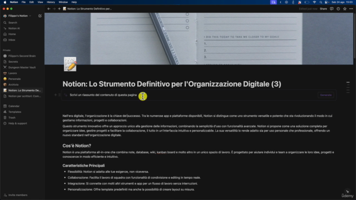Open the Help menu
The height and width of the screenshot is (200, 356).
[74, 2]
